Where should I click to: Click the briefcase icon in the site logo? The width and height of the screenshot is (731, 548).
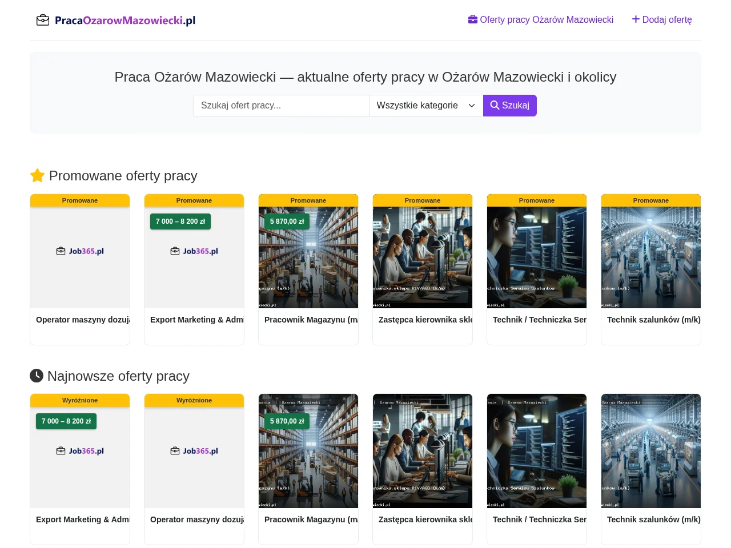pyautogui.click(x=43, y=21)
